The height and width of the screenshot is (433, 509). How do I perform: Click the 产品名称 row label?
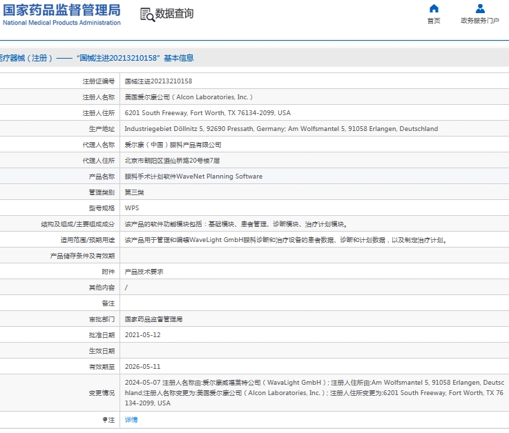pos(102,177)
